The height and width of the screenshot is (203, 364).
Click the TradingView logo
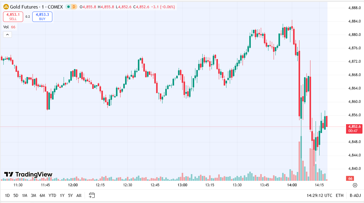pos(28,174)
